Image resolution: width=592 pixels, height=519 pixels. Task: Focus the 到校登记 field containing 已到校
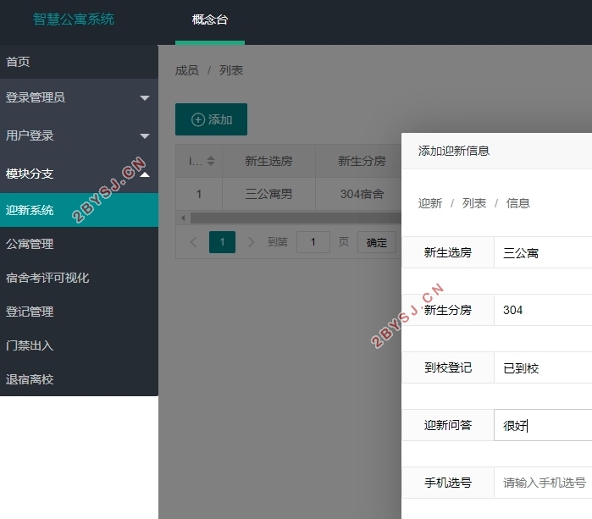pos(543,367)
